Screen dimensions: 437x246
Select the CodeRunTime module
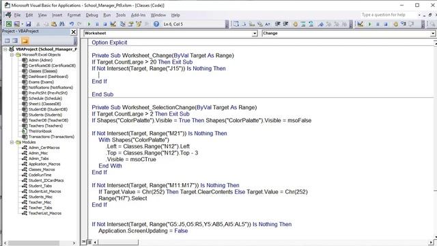click(x=40, y=175)
